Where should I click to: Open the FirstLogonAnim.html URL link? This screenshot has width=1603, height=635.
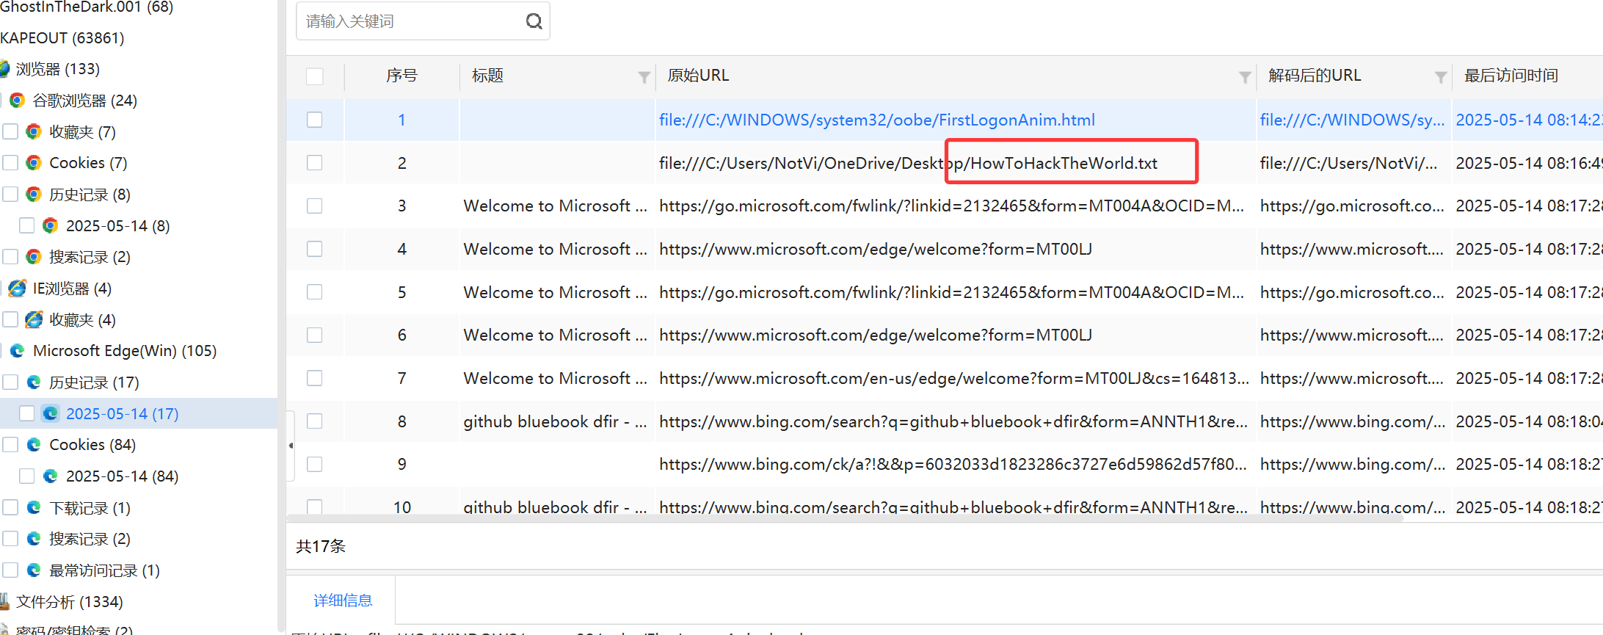(x=876, y=120)
